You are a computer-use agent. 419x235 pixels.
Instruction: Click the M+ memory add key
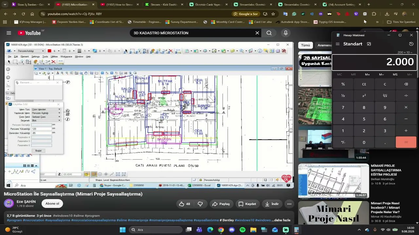point(367,74)
